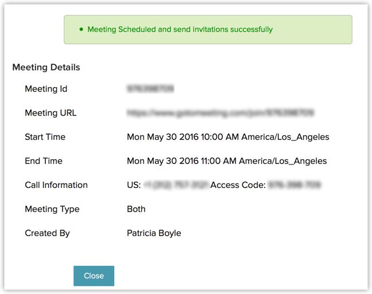Click the Meeting Type label

coord(52,209)
